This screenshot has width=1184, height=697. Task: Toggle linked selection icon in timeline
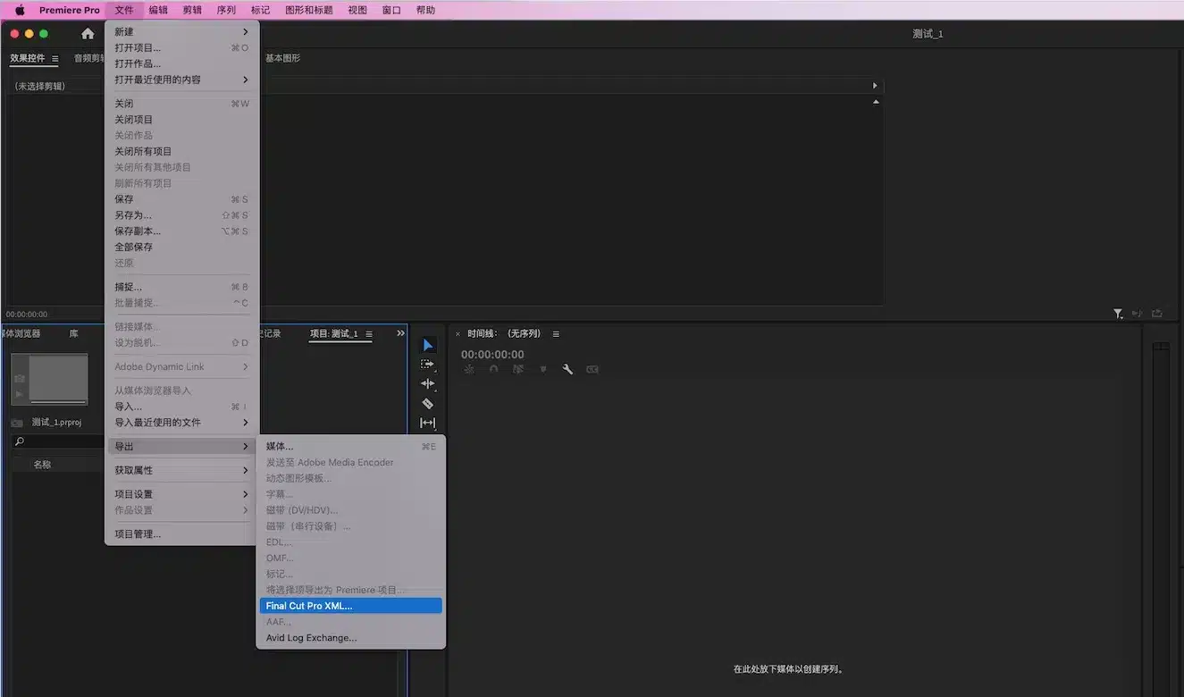click(x=517, y=369)
